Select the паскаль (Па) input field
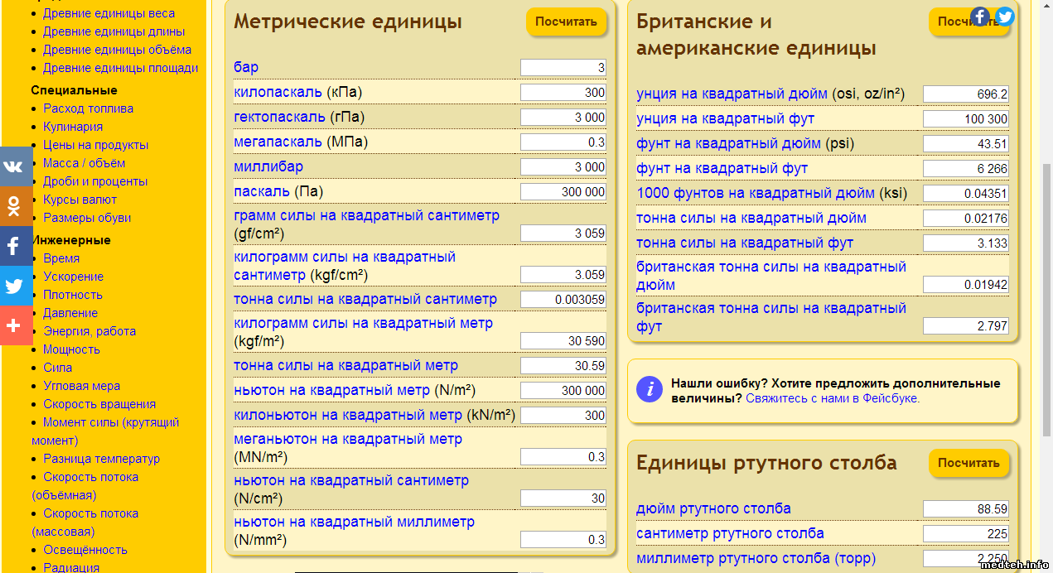Viewport: 1053px width, 573px height. [563, 192]
